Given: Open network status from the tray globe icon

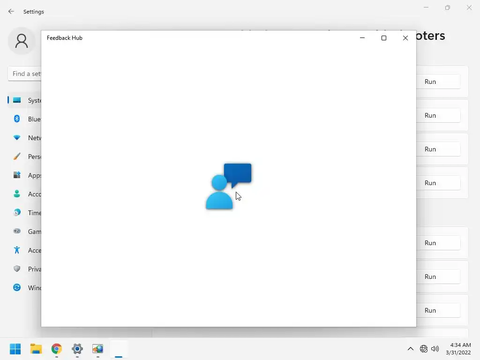Looking at the screenshot, I should coord(424,349).
